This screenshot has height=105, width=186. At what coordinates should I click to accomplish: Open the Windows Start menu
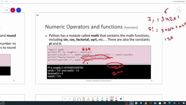click(184, 103)
